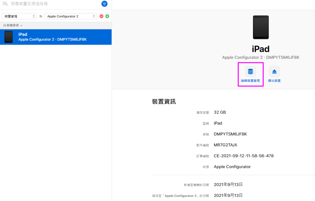Click the 釋出裝置 label link

pos(274,81)
